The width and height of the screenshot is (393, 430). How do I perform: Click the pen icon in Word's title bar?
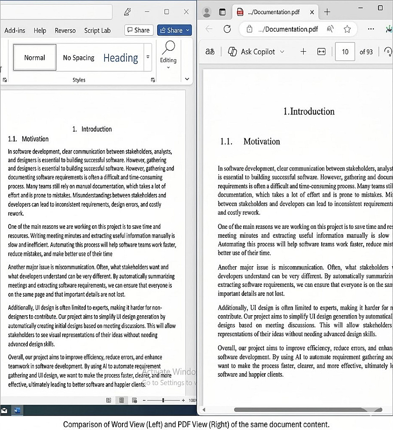coord(127,12)
